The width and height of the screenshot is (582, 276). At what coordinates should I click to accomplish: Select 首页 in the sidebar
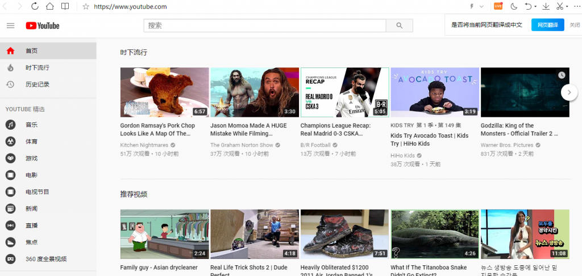tap(48, 50)
